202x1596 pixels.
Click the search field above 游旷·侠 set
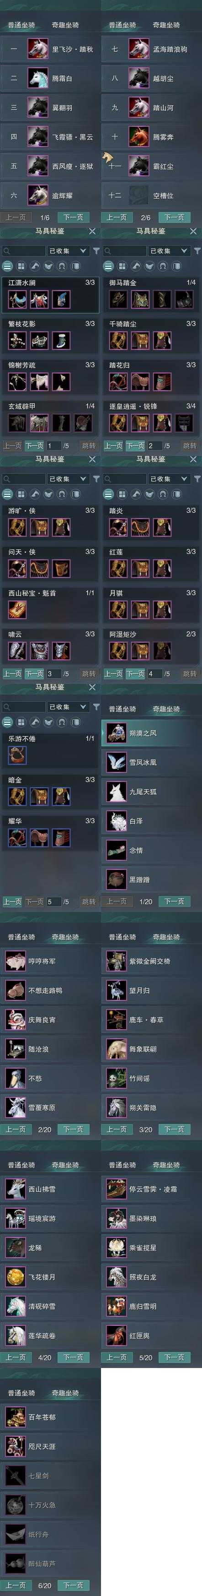tap(23, 479)
